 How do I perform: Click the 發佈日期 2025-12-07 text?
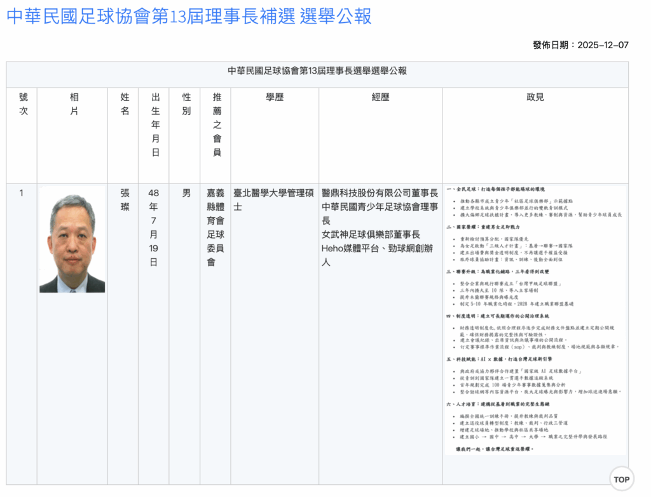tap(580, 45)
